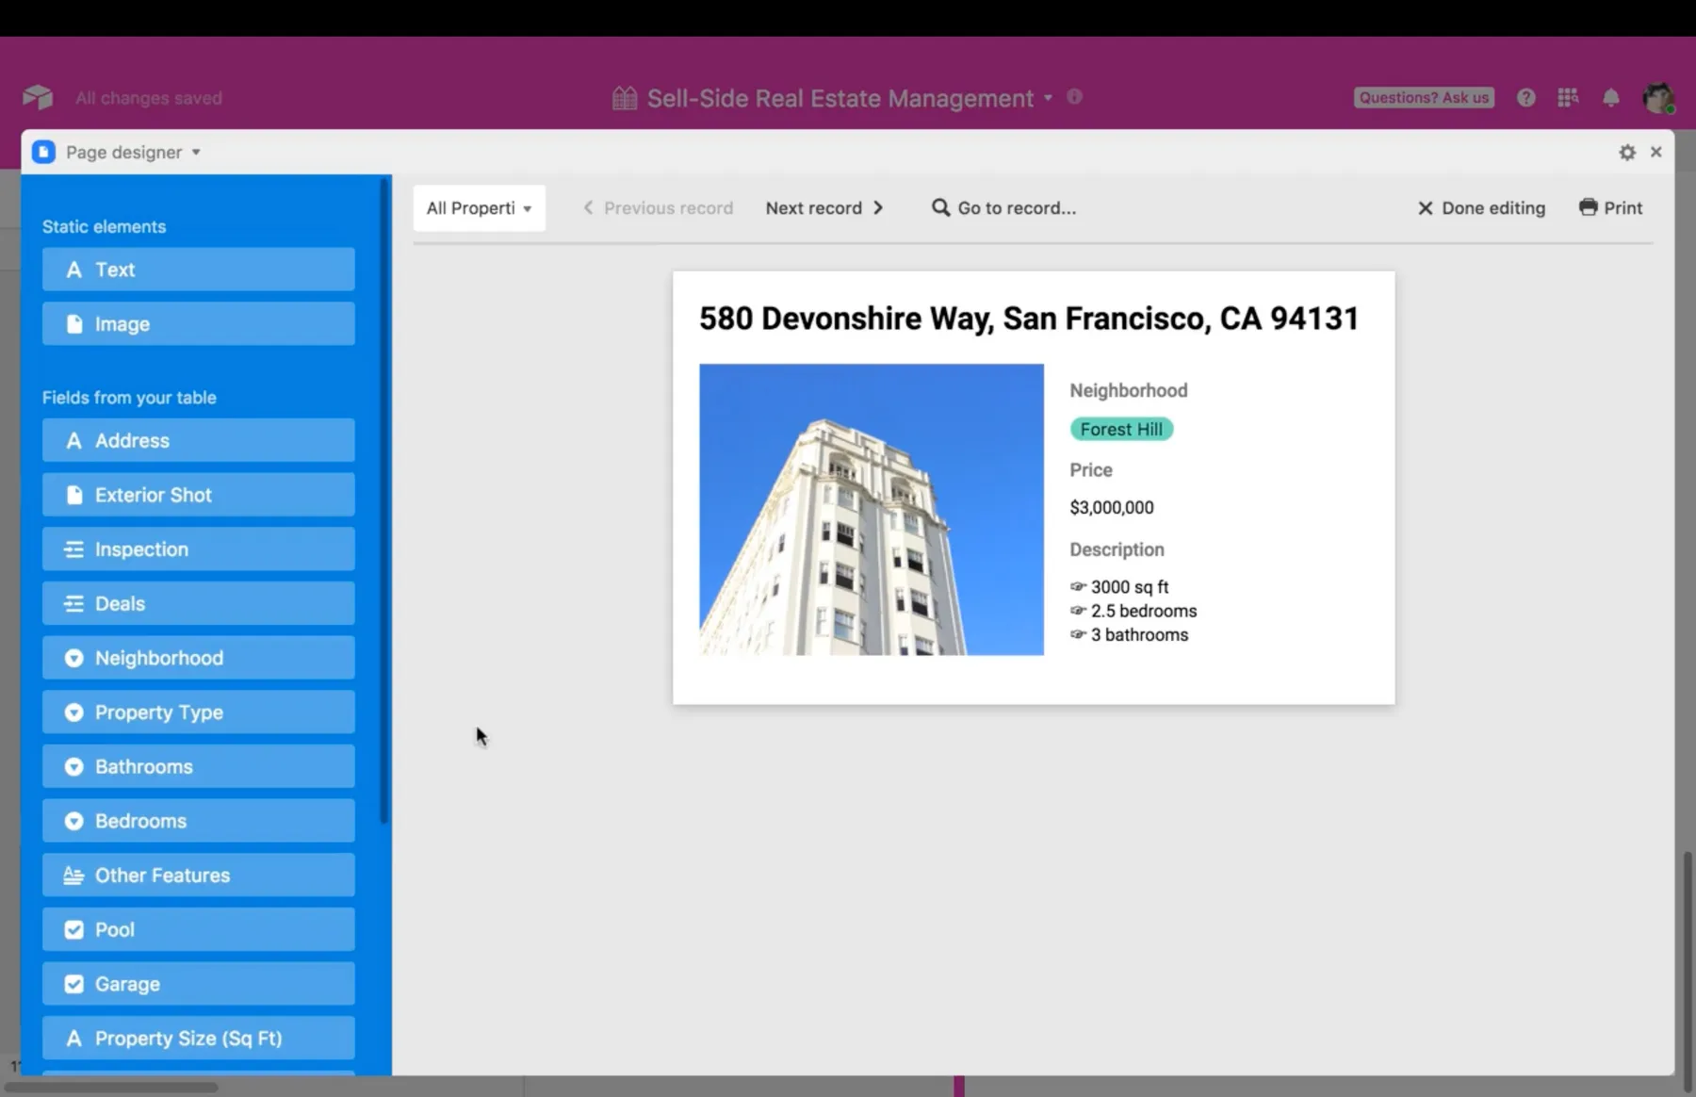Image resolution: width=1696 pixels, height=1097 pixels.
Task: Add the Neighborhood select field to page
Action: 198,658
